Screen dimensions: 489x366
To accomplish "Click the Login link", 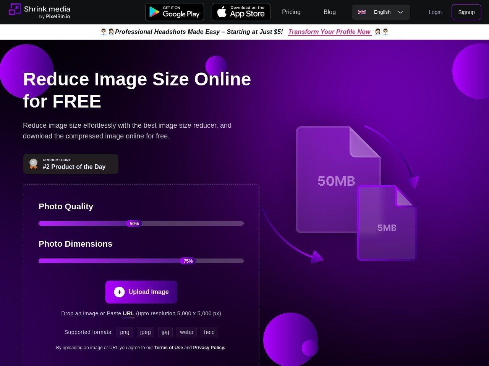I will [435, 12].
